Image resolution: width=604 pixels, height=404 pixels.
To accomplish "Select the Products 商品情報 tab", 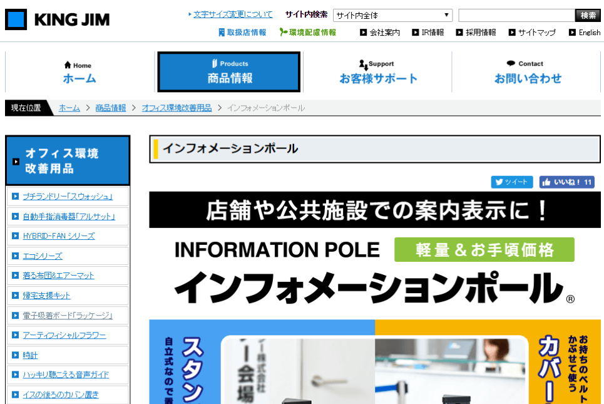I will [x=229, y=72].
